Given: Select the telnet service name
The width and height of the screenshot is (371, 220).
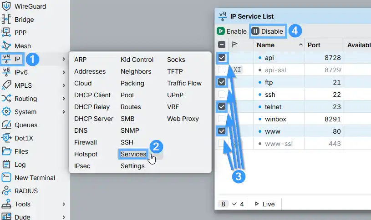Looking at the screenshot, I should (x=273, y=107).
